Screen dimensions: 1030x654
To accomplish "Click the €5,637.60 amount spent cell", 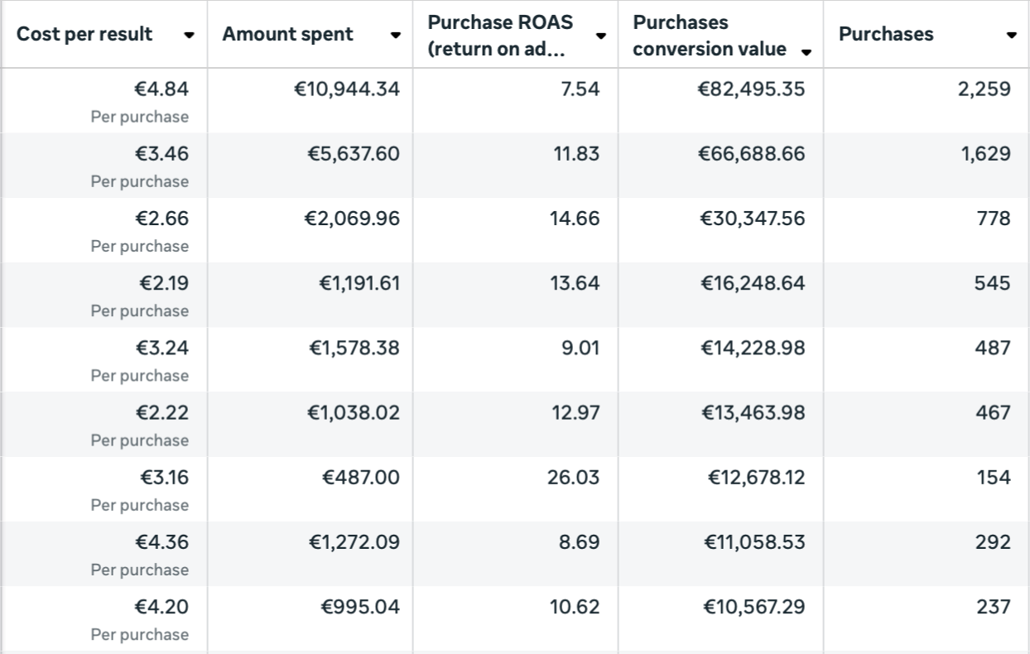I will point(353,154).
